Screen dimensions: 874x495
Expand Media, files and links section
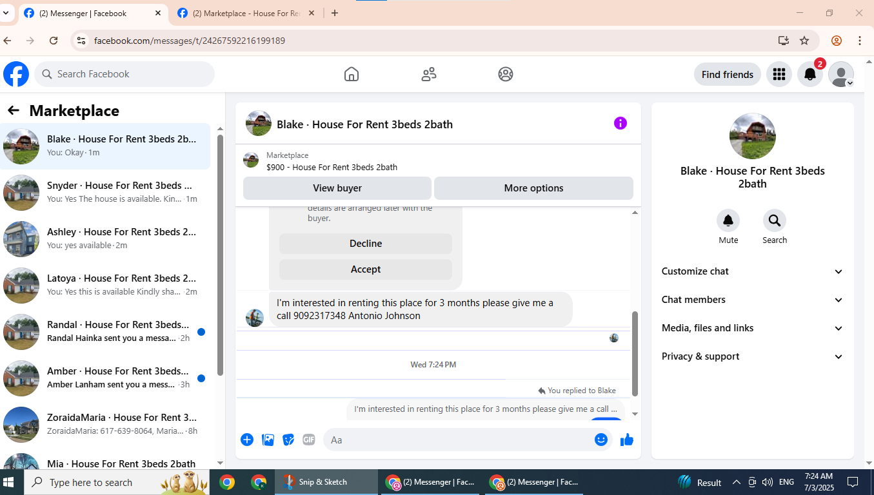click(752, 328)
